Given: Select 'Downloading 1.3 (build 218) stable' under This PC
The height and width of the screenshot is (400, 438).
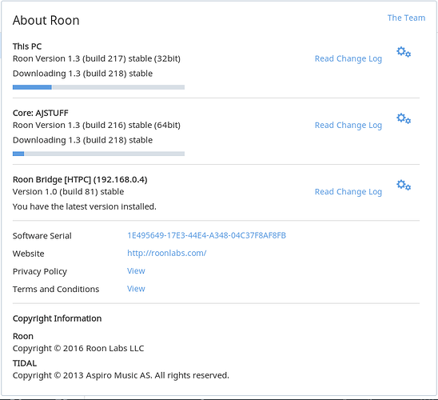Looking at the screenshot, I should coord(82,74).
